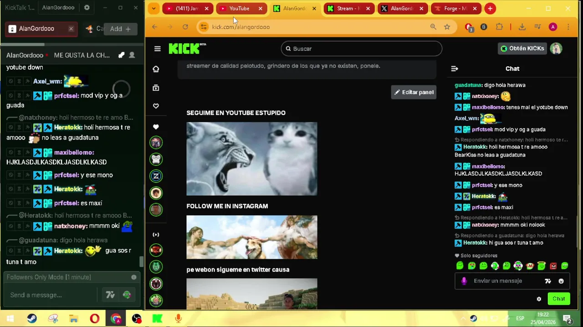This screenshot has height=327, width=583.
Task: Click the 7TV emotes button in KickTalk input
Action: tap(110, 295)
